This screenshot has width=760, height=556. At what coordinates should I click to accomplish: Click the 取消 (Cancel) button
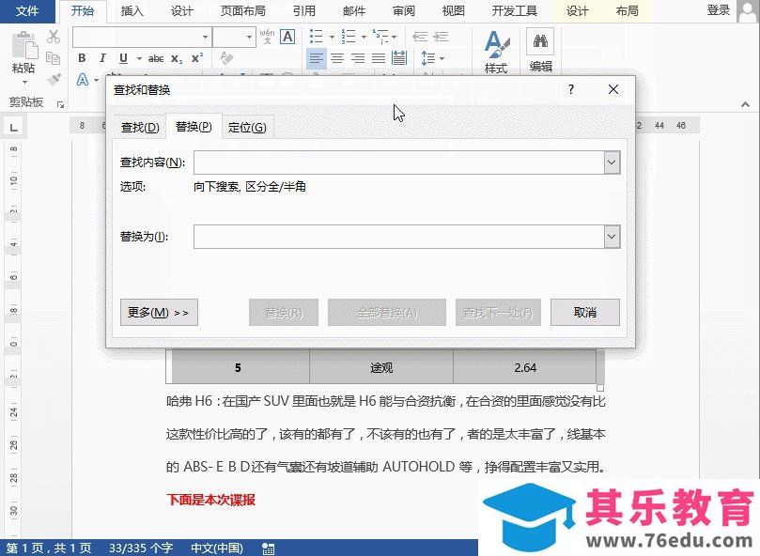pyautogui.click(x=585, y=312)
